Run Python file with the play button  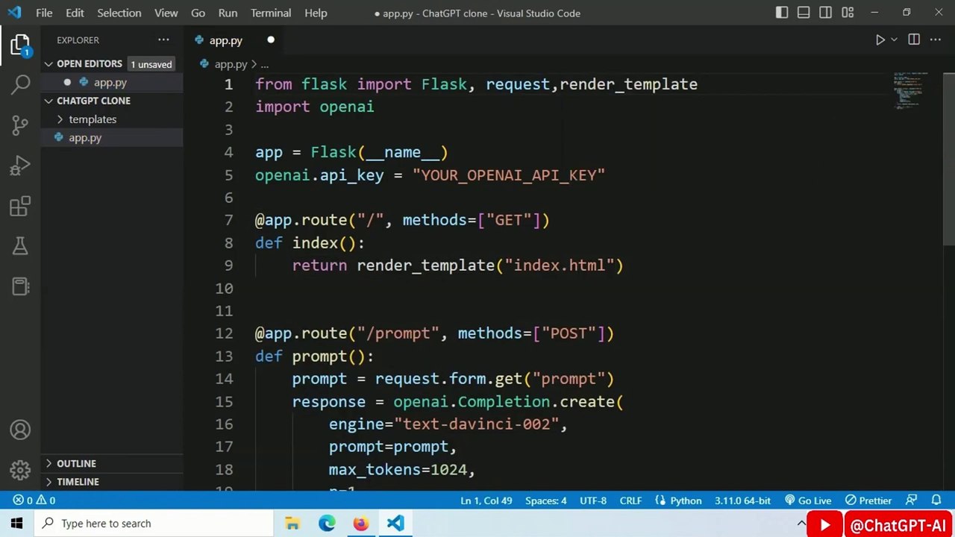pyautogui.click(x=880, y=40)
